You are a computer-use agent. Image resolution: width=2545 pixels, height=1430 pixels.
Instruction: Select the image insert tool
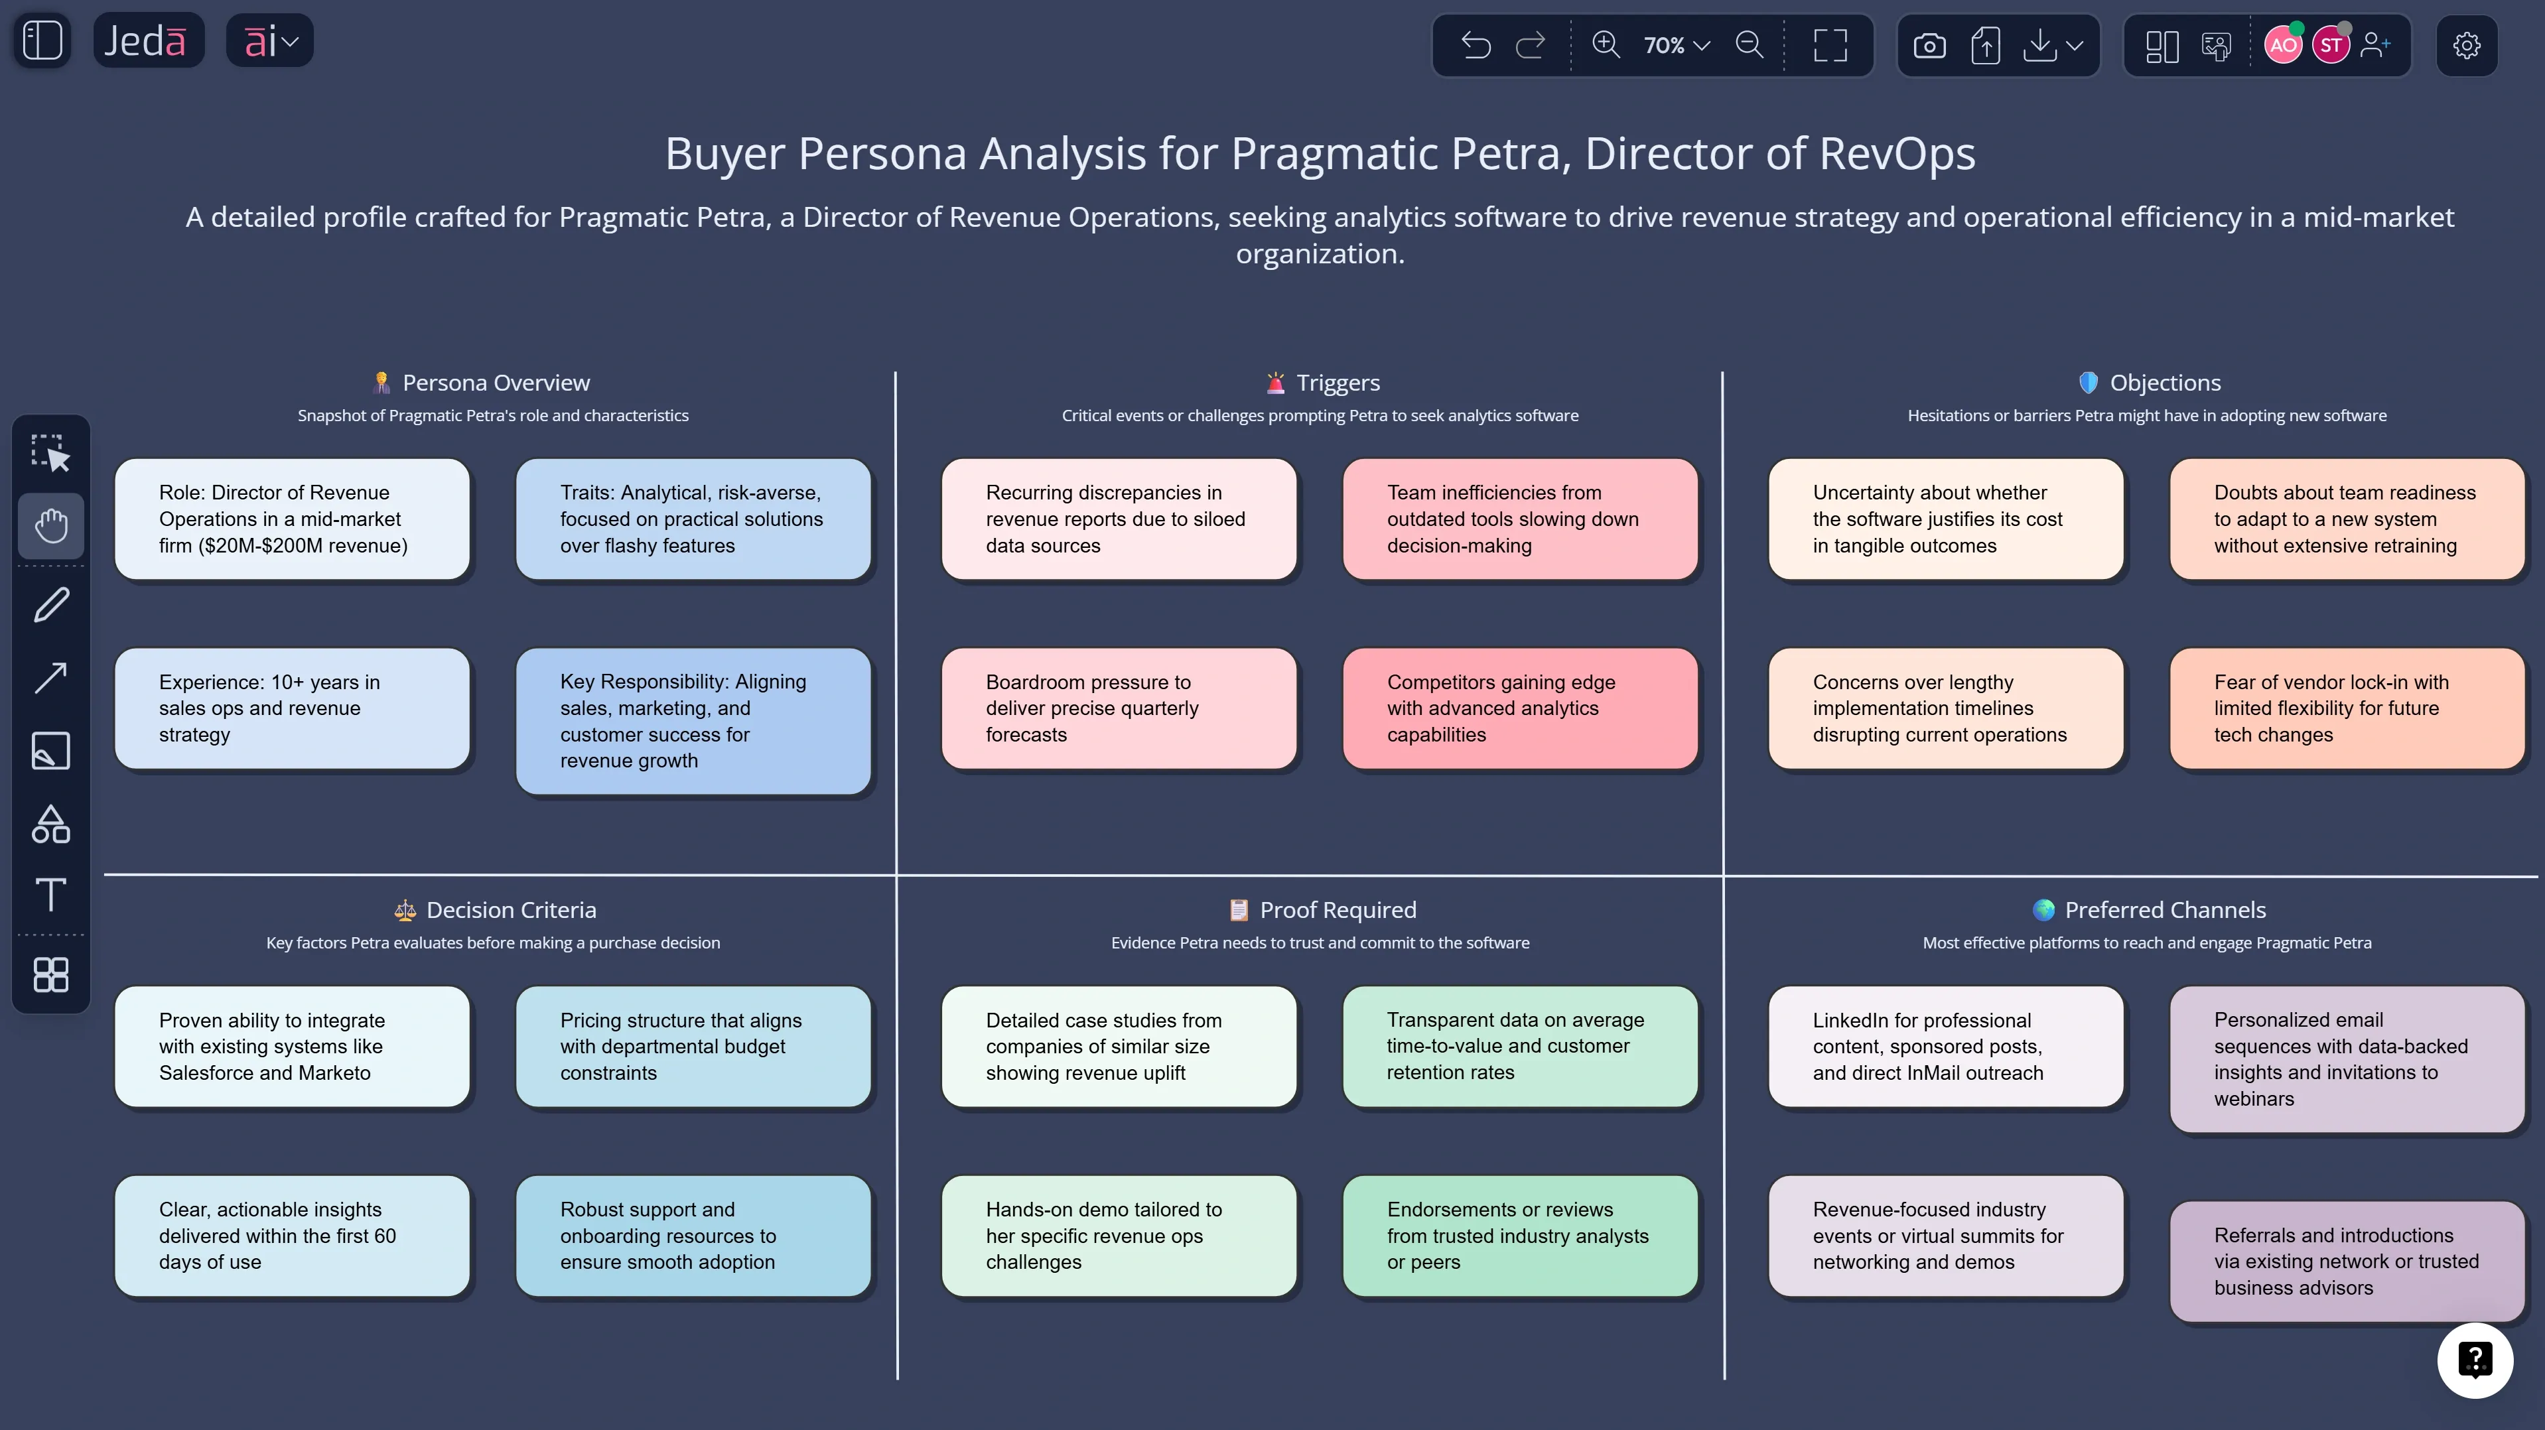[x=50, y=751]
